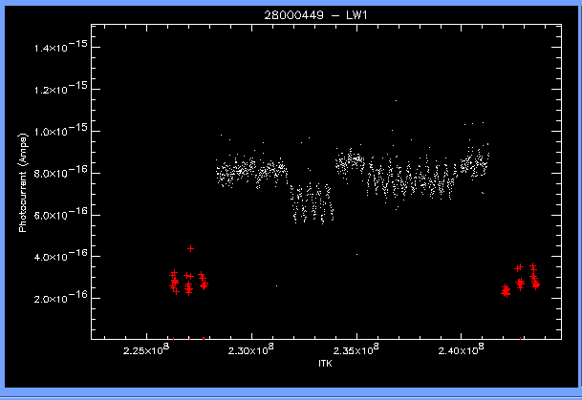Image resolution: width=582 pixels, height=400 pixels.
Task: Select the isolated white point near 2.30×10⁸
Action: 277,285
